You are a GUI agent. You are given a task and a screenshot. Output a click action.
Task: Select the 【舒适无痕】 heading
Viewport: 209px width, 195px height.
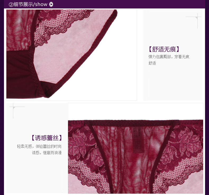coord(164,49)
